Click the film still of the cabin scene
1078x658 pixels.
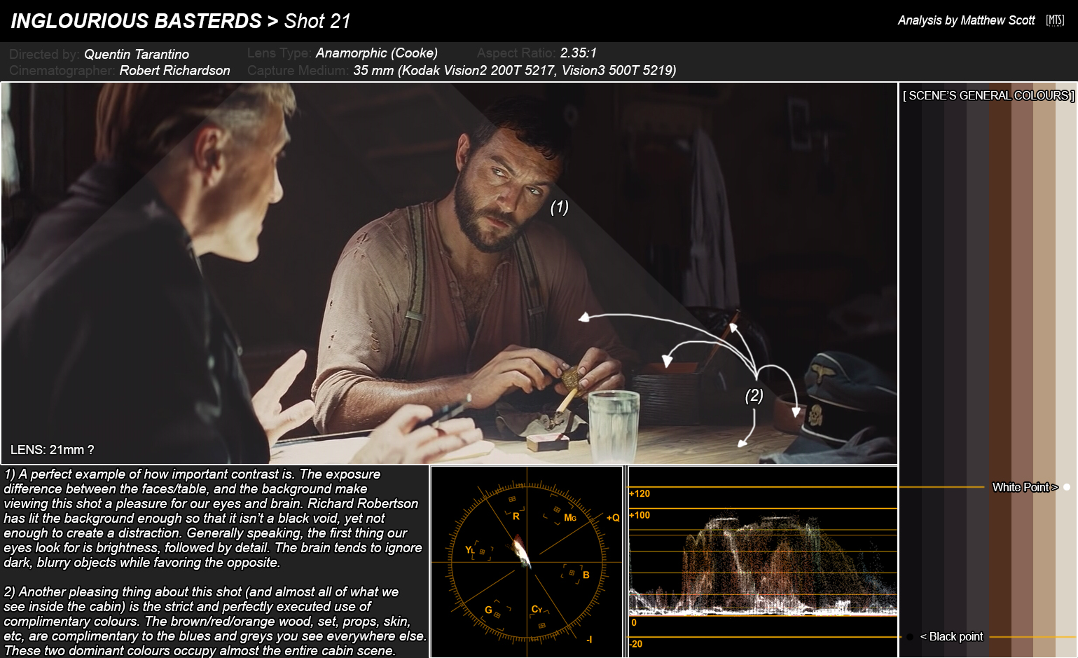[x=449, y=273]
